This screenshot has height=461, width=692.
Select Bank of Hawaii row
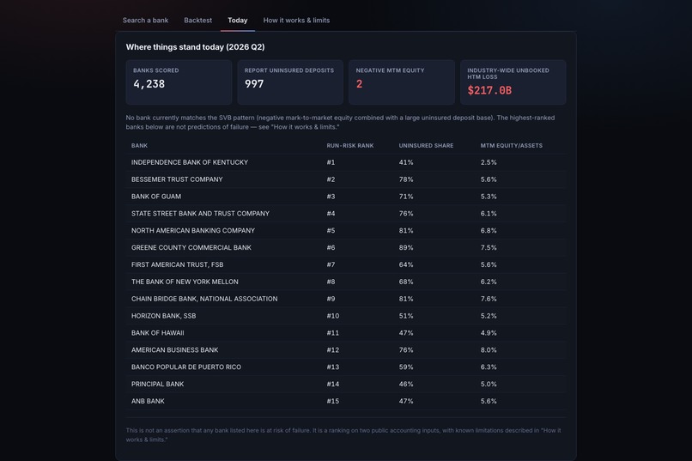coord(345,333)
